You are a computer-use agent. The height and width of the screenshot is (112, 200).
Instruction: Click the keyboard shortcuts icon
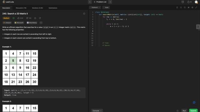(188, 7)
